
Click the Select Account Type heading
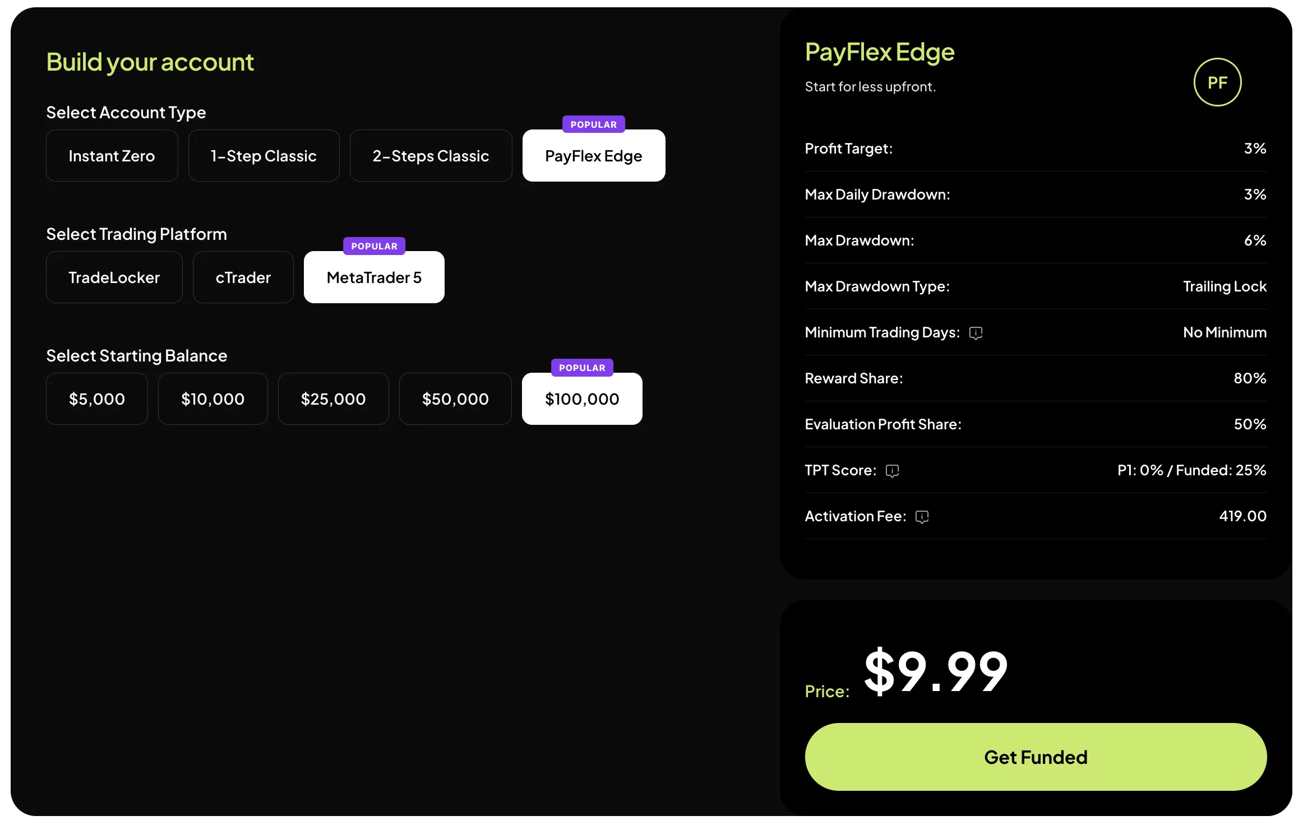[x=126, y=113]
